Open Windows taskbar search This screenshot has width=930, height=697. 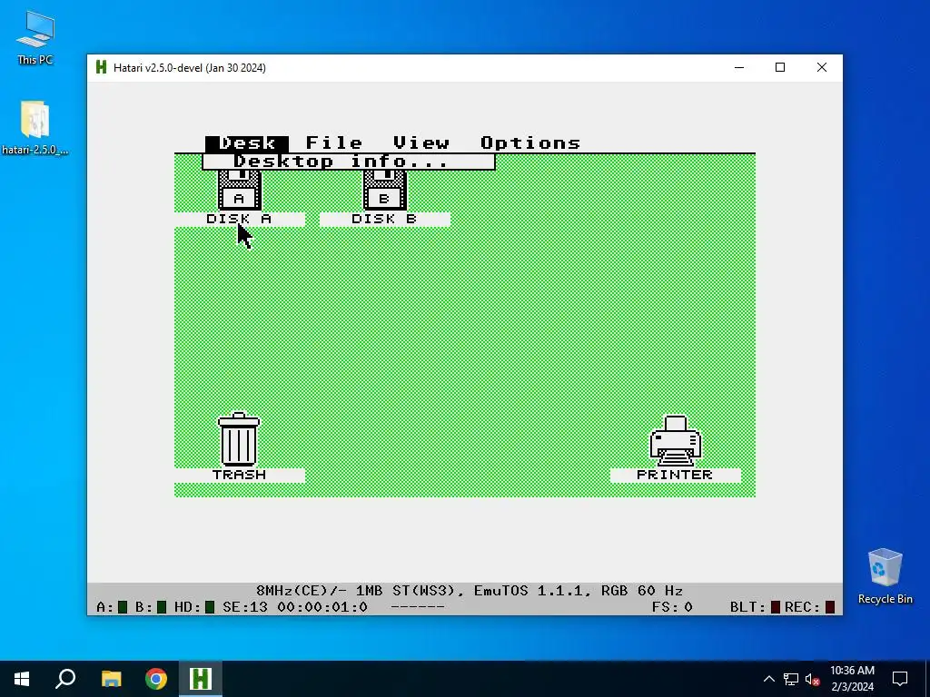pyautogui.click(x=65, y=679)
